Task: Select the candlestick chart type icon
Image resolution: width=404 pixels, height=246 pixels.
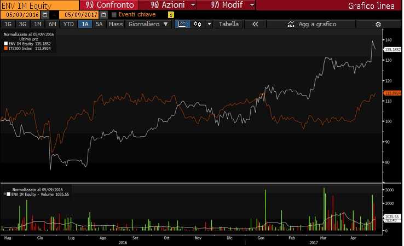Action: point(198,24)
